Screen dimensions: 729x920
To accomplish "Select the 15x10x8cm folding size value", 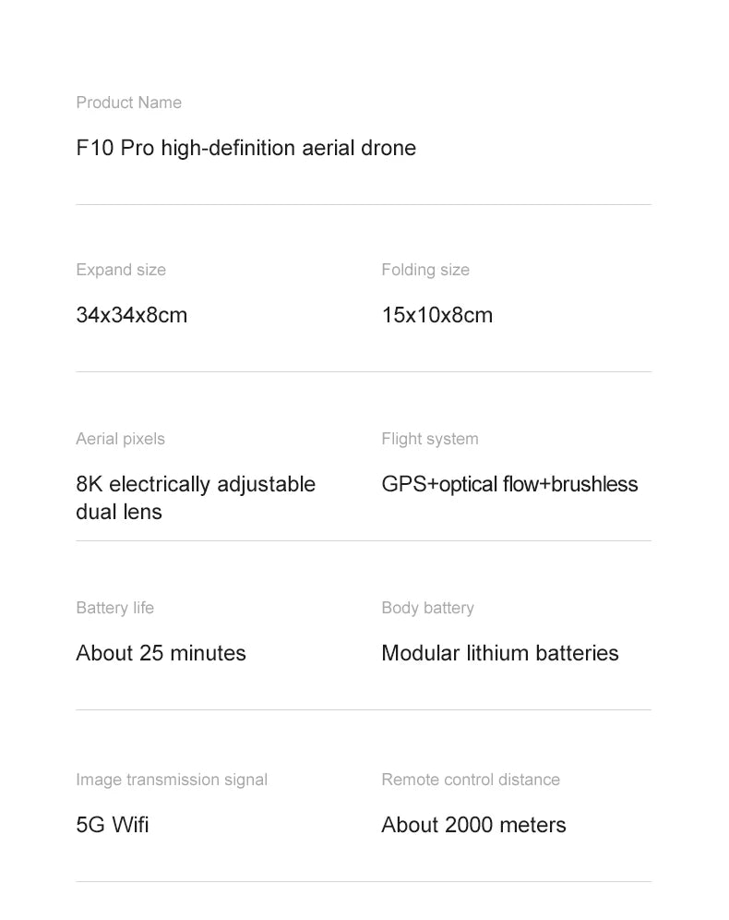I will pos(436,315).
